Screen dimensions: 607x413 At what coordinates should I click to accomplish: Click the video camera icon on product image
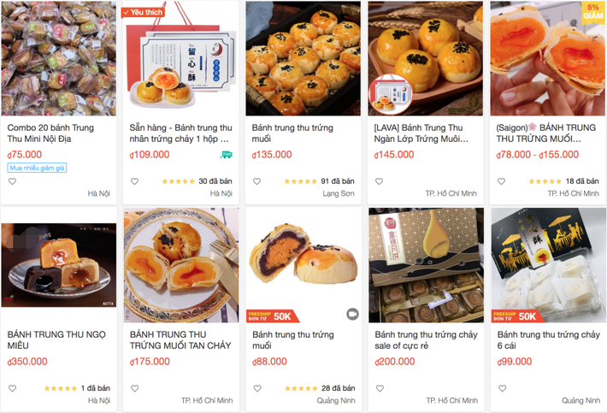click(352, 315)
